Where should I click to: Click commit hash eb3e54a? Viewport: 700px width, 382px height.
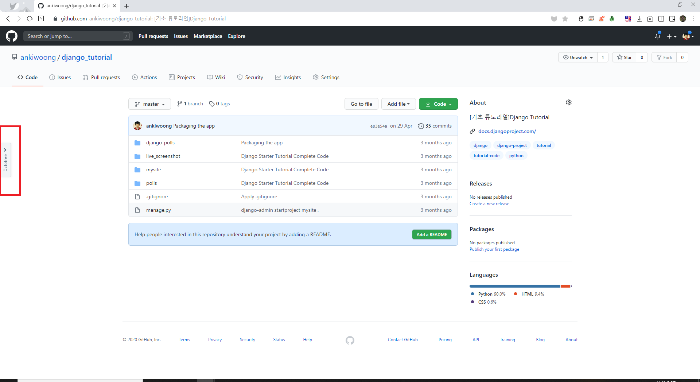tap(378, 126)
